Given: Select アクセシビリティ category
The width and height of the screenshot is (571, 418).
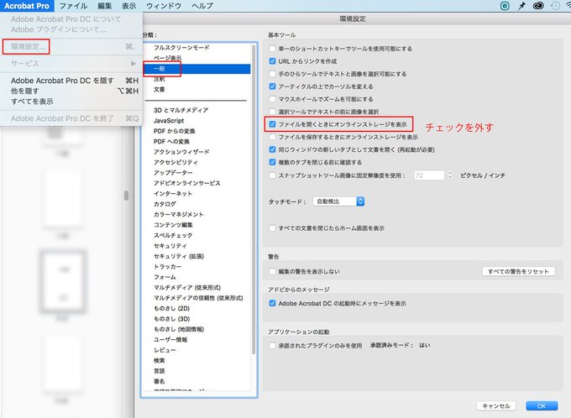Looking at the screenshot, I should (175, 162).
